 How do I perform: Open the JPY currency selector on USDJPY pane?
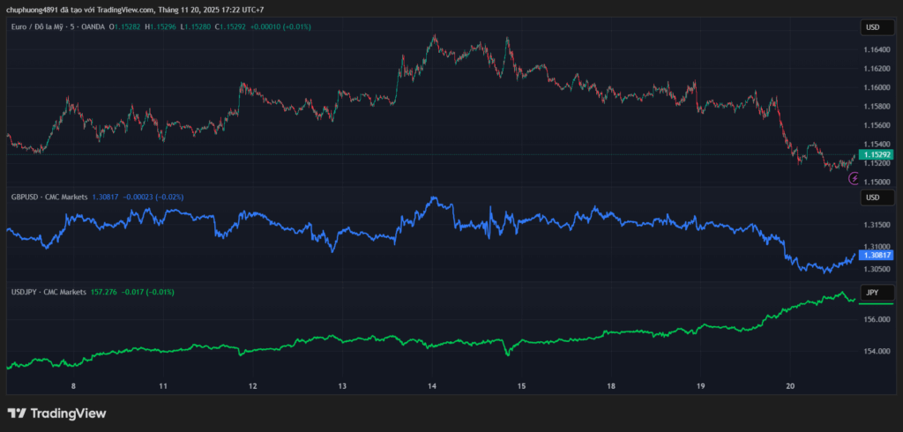(x=872, y=292)
